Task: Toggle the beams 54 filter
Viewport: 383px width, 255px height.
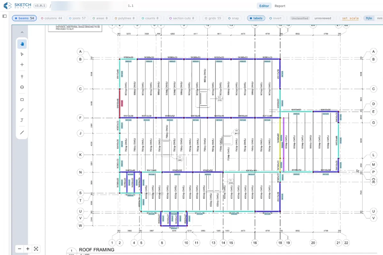Action: 25,18
